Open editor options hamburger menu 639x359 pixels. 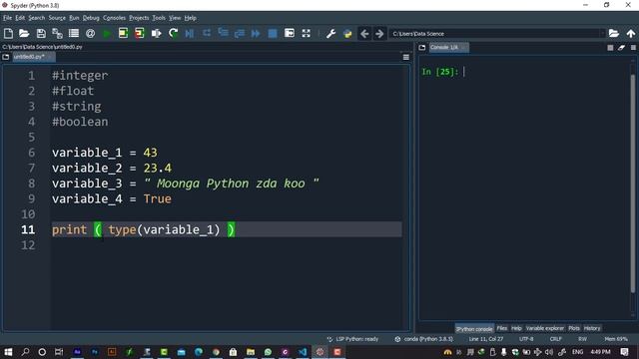click(406, 58)
